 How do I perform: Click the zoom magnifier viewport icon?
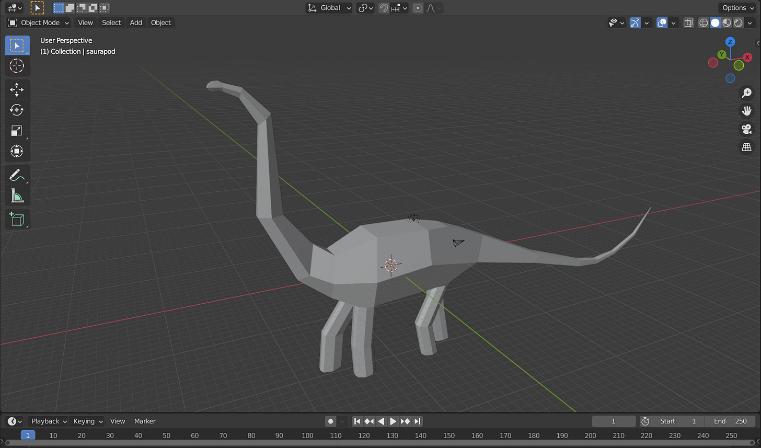coord(747,93)
